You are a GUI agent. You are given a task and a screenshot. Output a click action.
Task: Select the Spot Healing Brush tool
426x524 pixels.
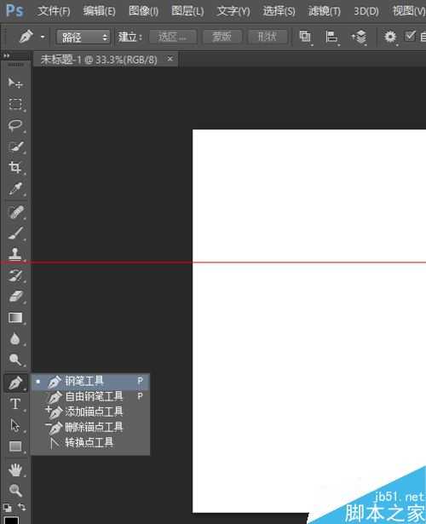tap(15, 212)
